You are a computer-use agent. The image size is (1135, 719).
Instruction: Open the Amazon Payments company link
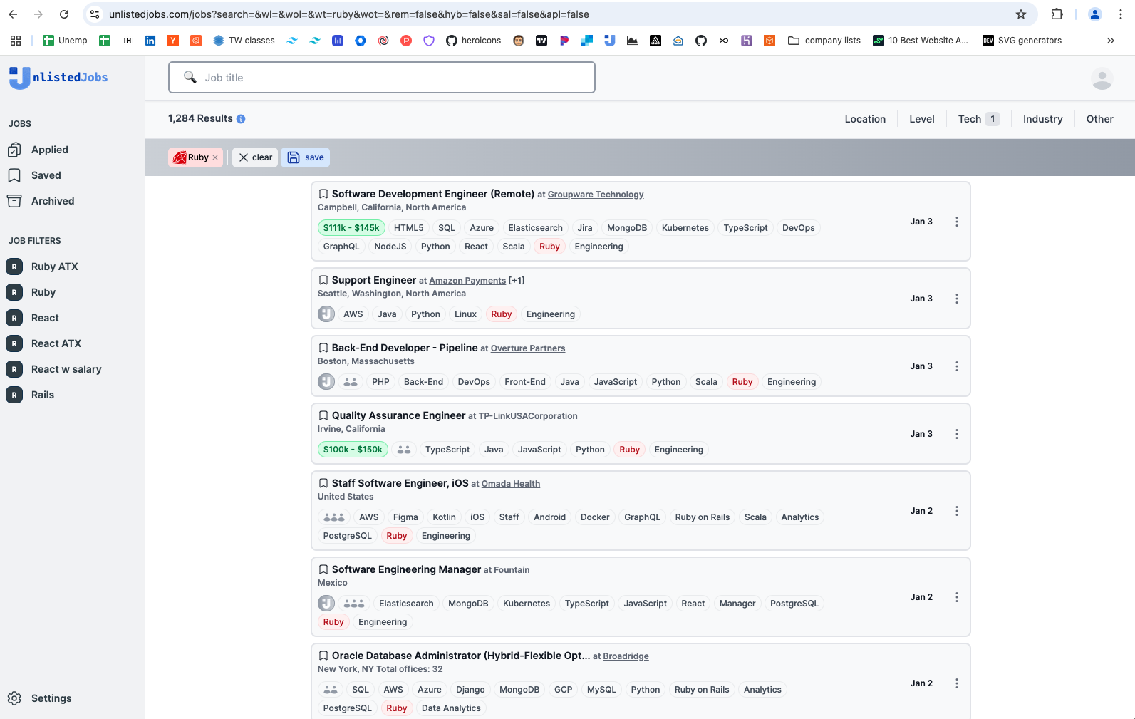click(x=467, y=281)
